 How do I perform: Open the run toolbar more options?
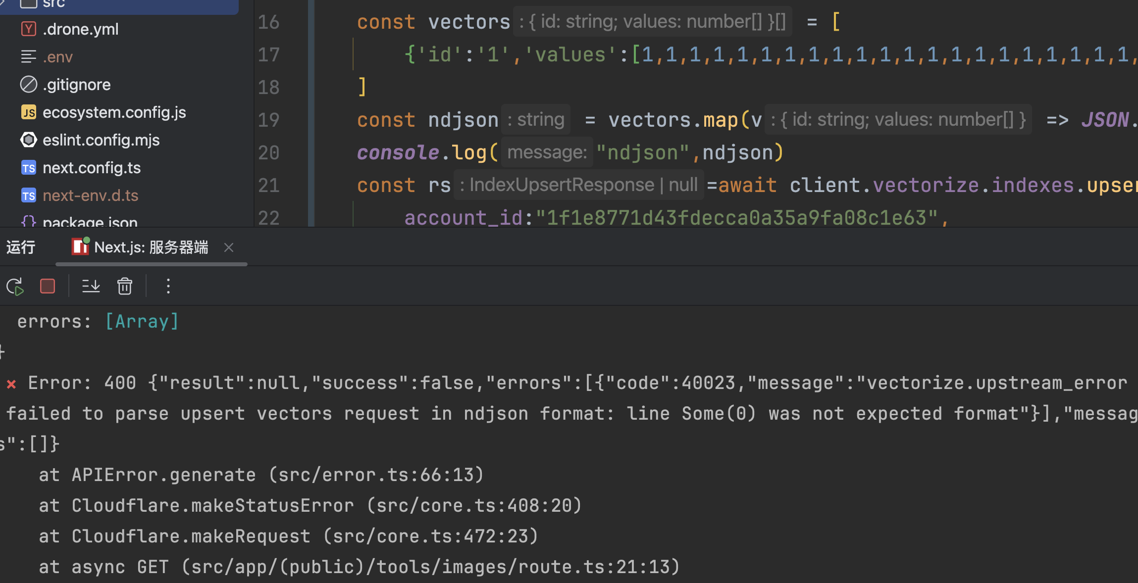pos(168,287)
